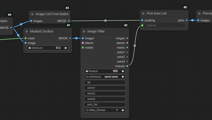The height and width of the screenshot is (120, 212).
Task: Click the extra3 text field
Action: click(x=105, y=99)
